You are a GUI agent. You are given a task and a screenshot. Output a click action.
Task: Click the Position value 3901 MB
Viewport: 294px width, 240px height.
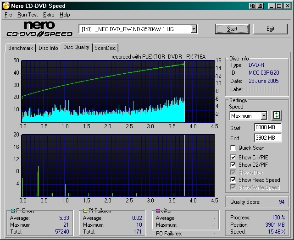point(275,224)
